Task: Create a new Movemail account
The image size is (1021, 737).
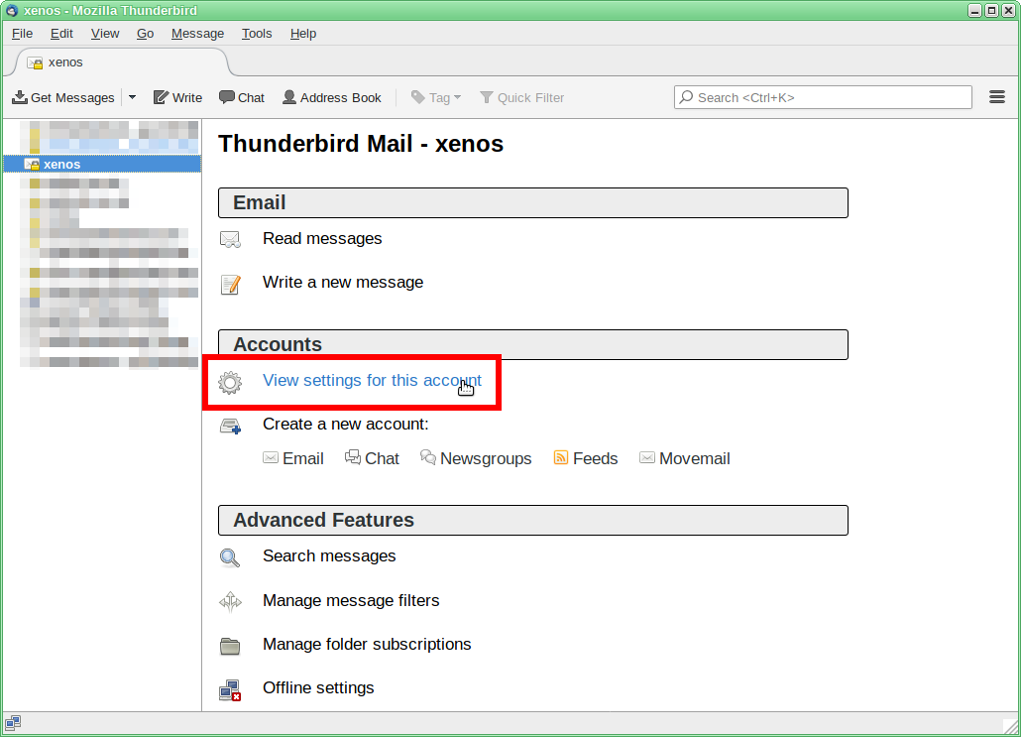Action: pos(684,458)
